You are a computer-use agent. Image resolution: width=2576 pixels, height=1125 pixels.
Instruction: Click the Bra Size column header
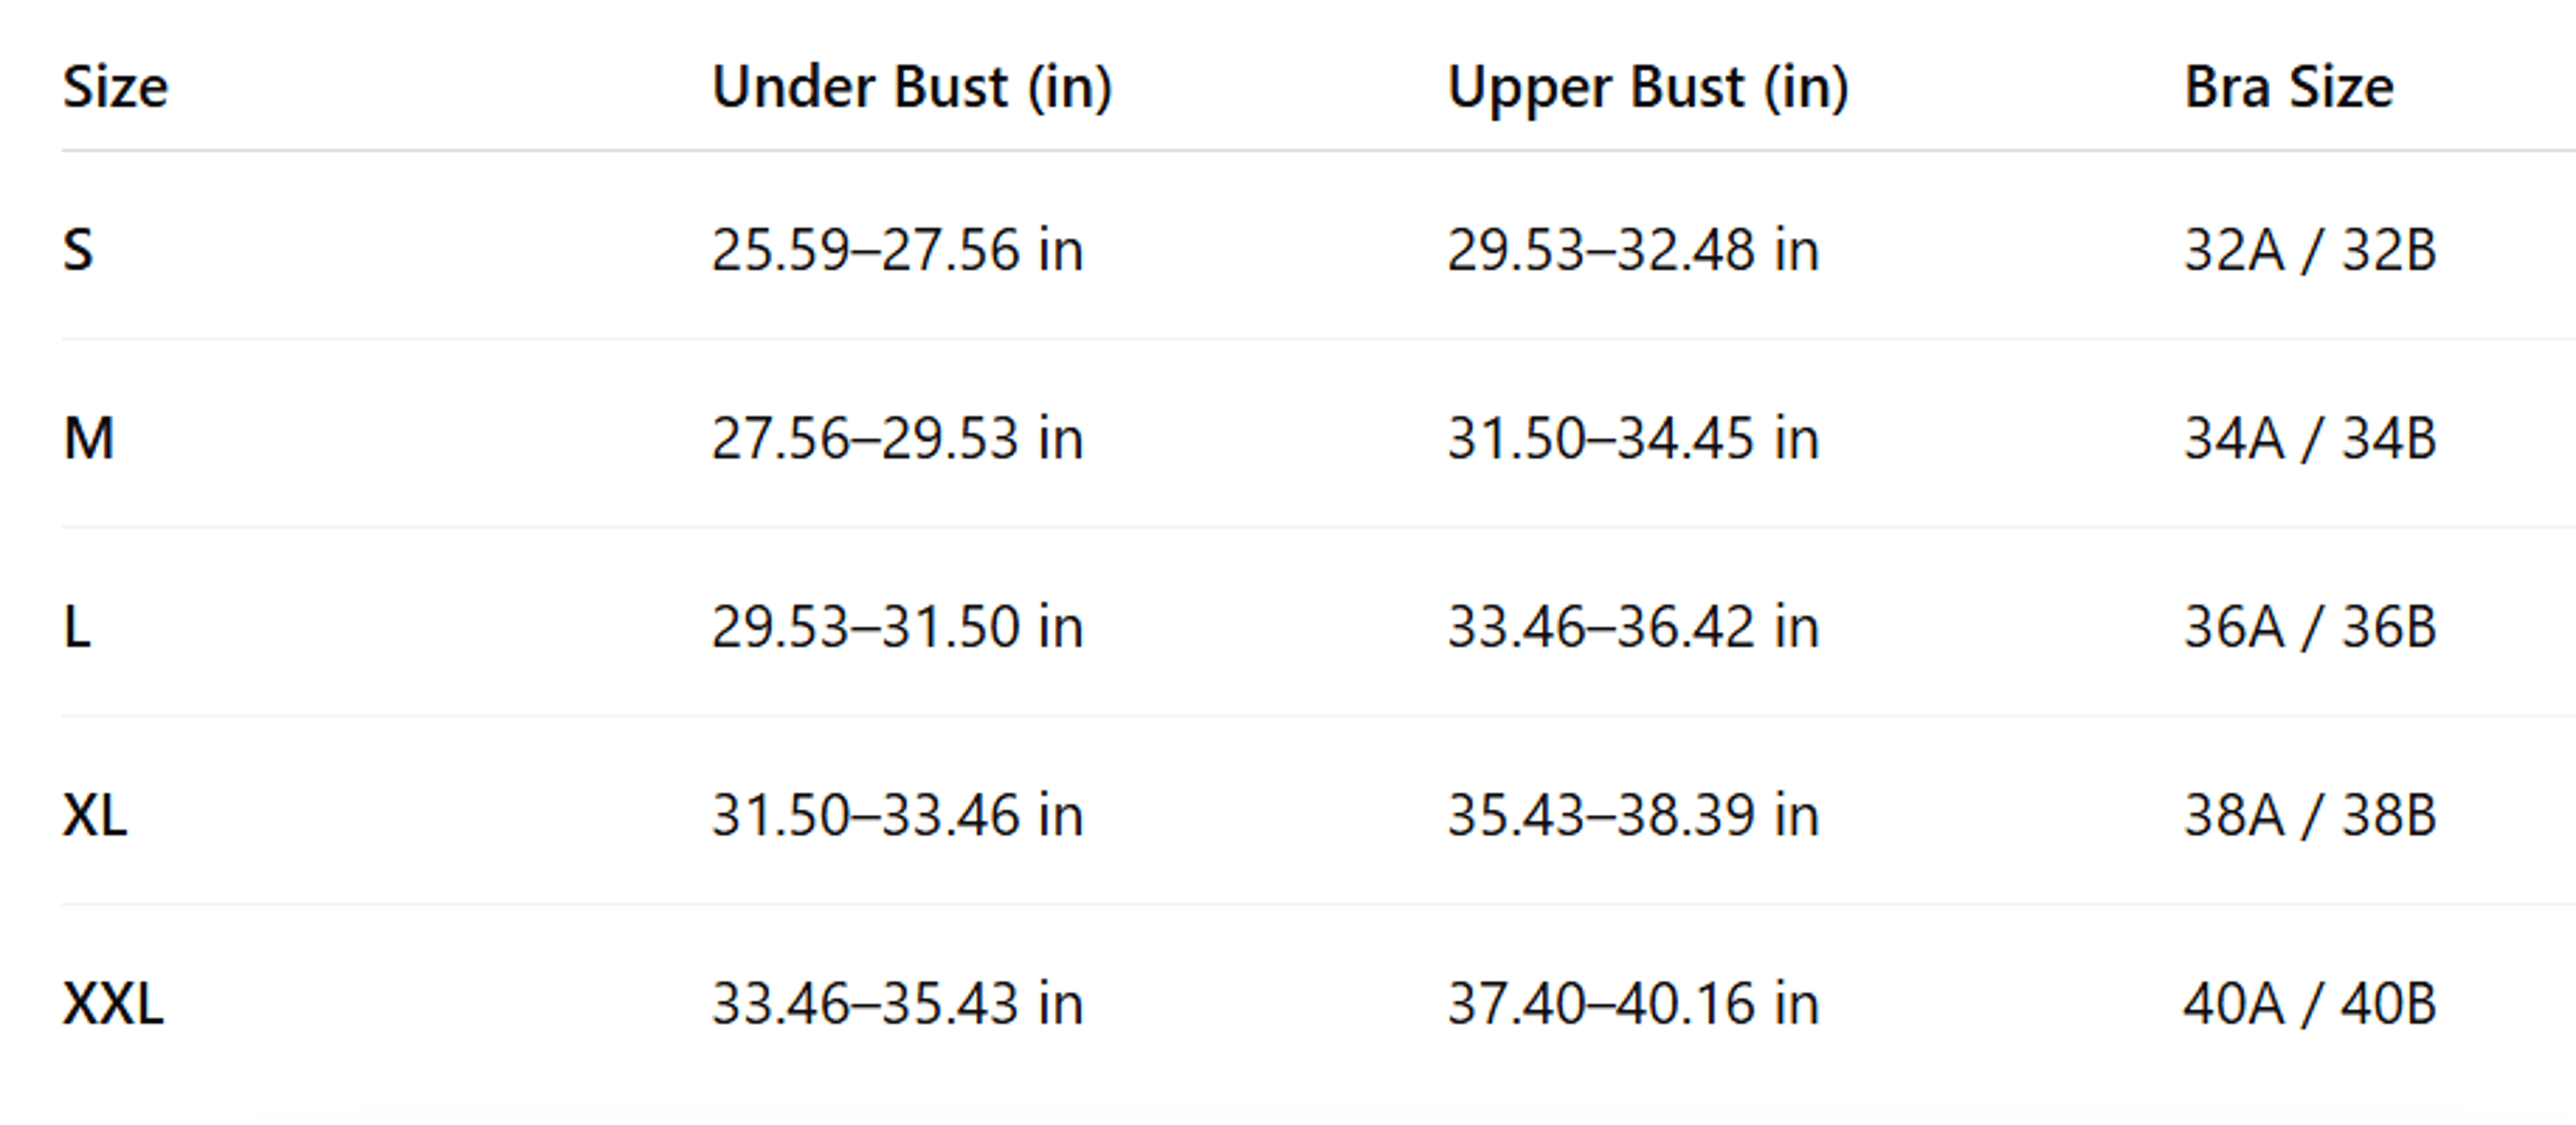pyautogui.click(x=2289, y=87)
